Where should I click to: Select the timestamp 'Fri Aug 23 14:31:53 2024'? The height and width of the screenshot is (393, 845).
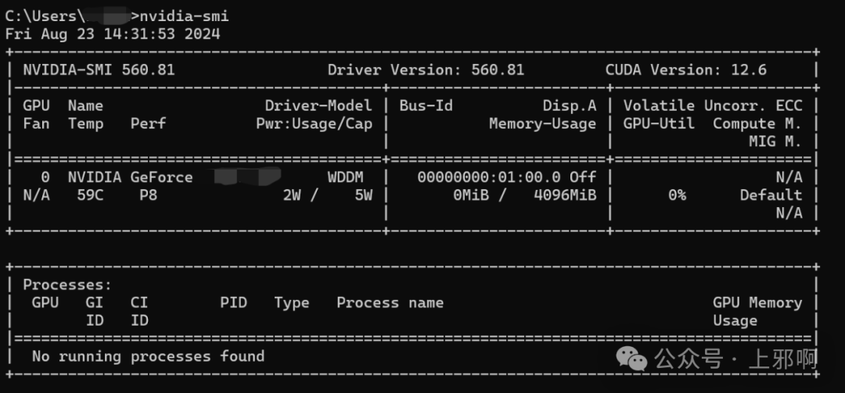pos(113,34)
